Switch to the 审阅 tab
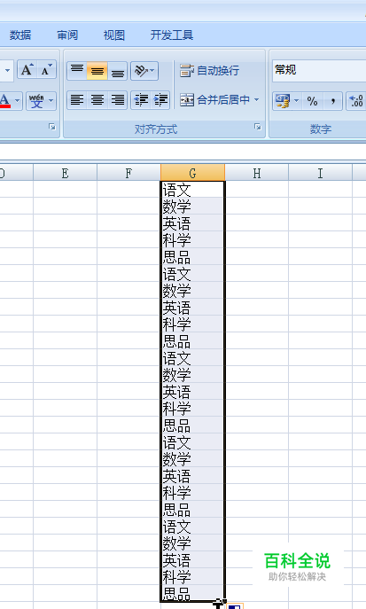 [x=67, y=35]
